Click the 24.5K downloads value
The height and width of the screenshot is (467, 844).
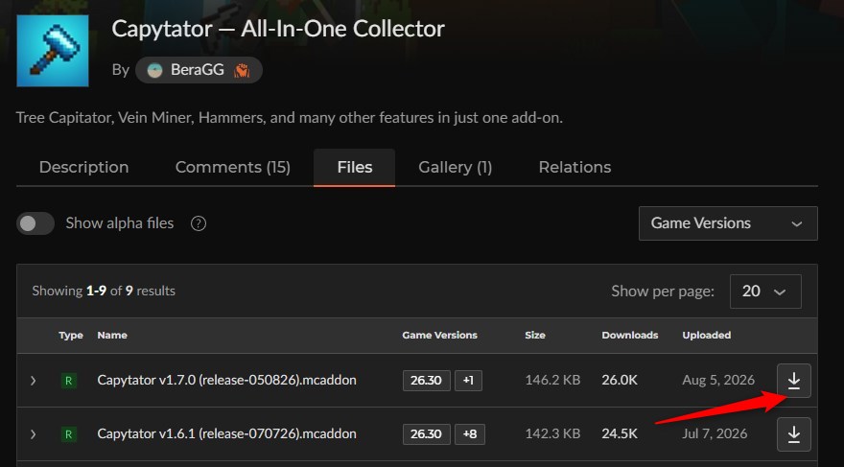(620, 434)
